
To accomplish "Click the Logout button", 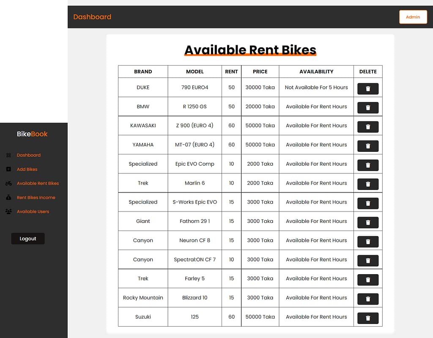I will (x=28, y=239).
